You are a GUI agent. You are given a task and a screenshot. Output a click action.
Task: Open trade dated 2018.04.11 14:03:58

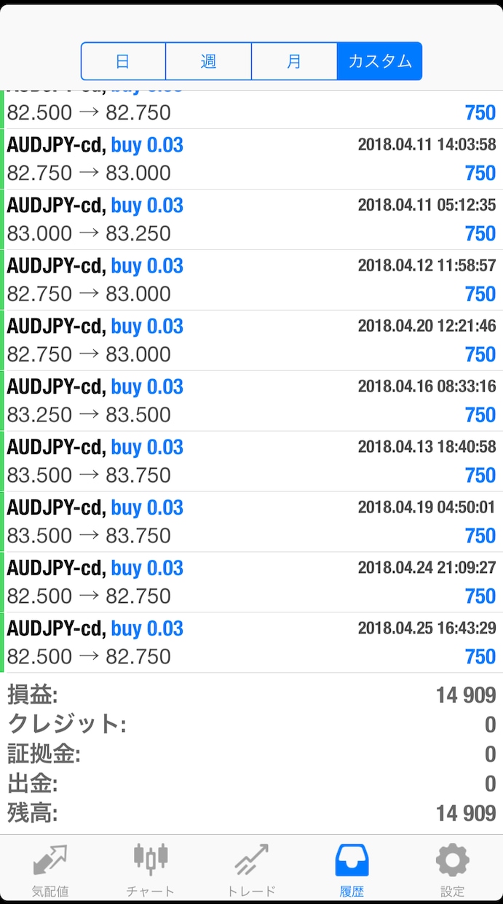coord(251,159)
